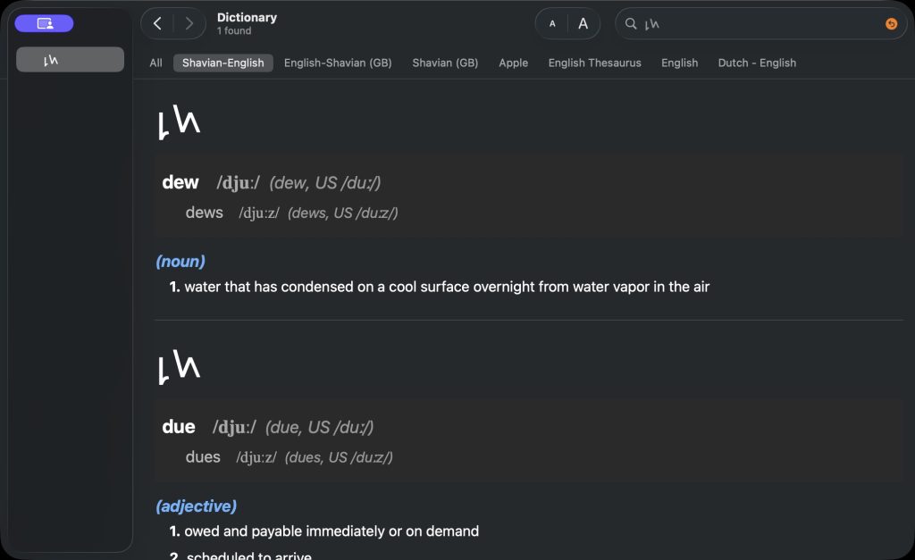The height and width of the screenshot is (560, 915).
Task: Open the Dutch - English tab
Action: (757, 63)
